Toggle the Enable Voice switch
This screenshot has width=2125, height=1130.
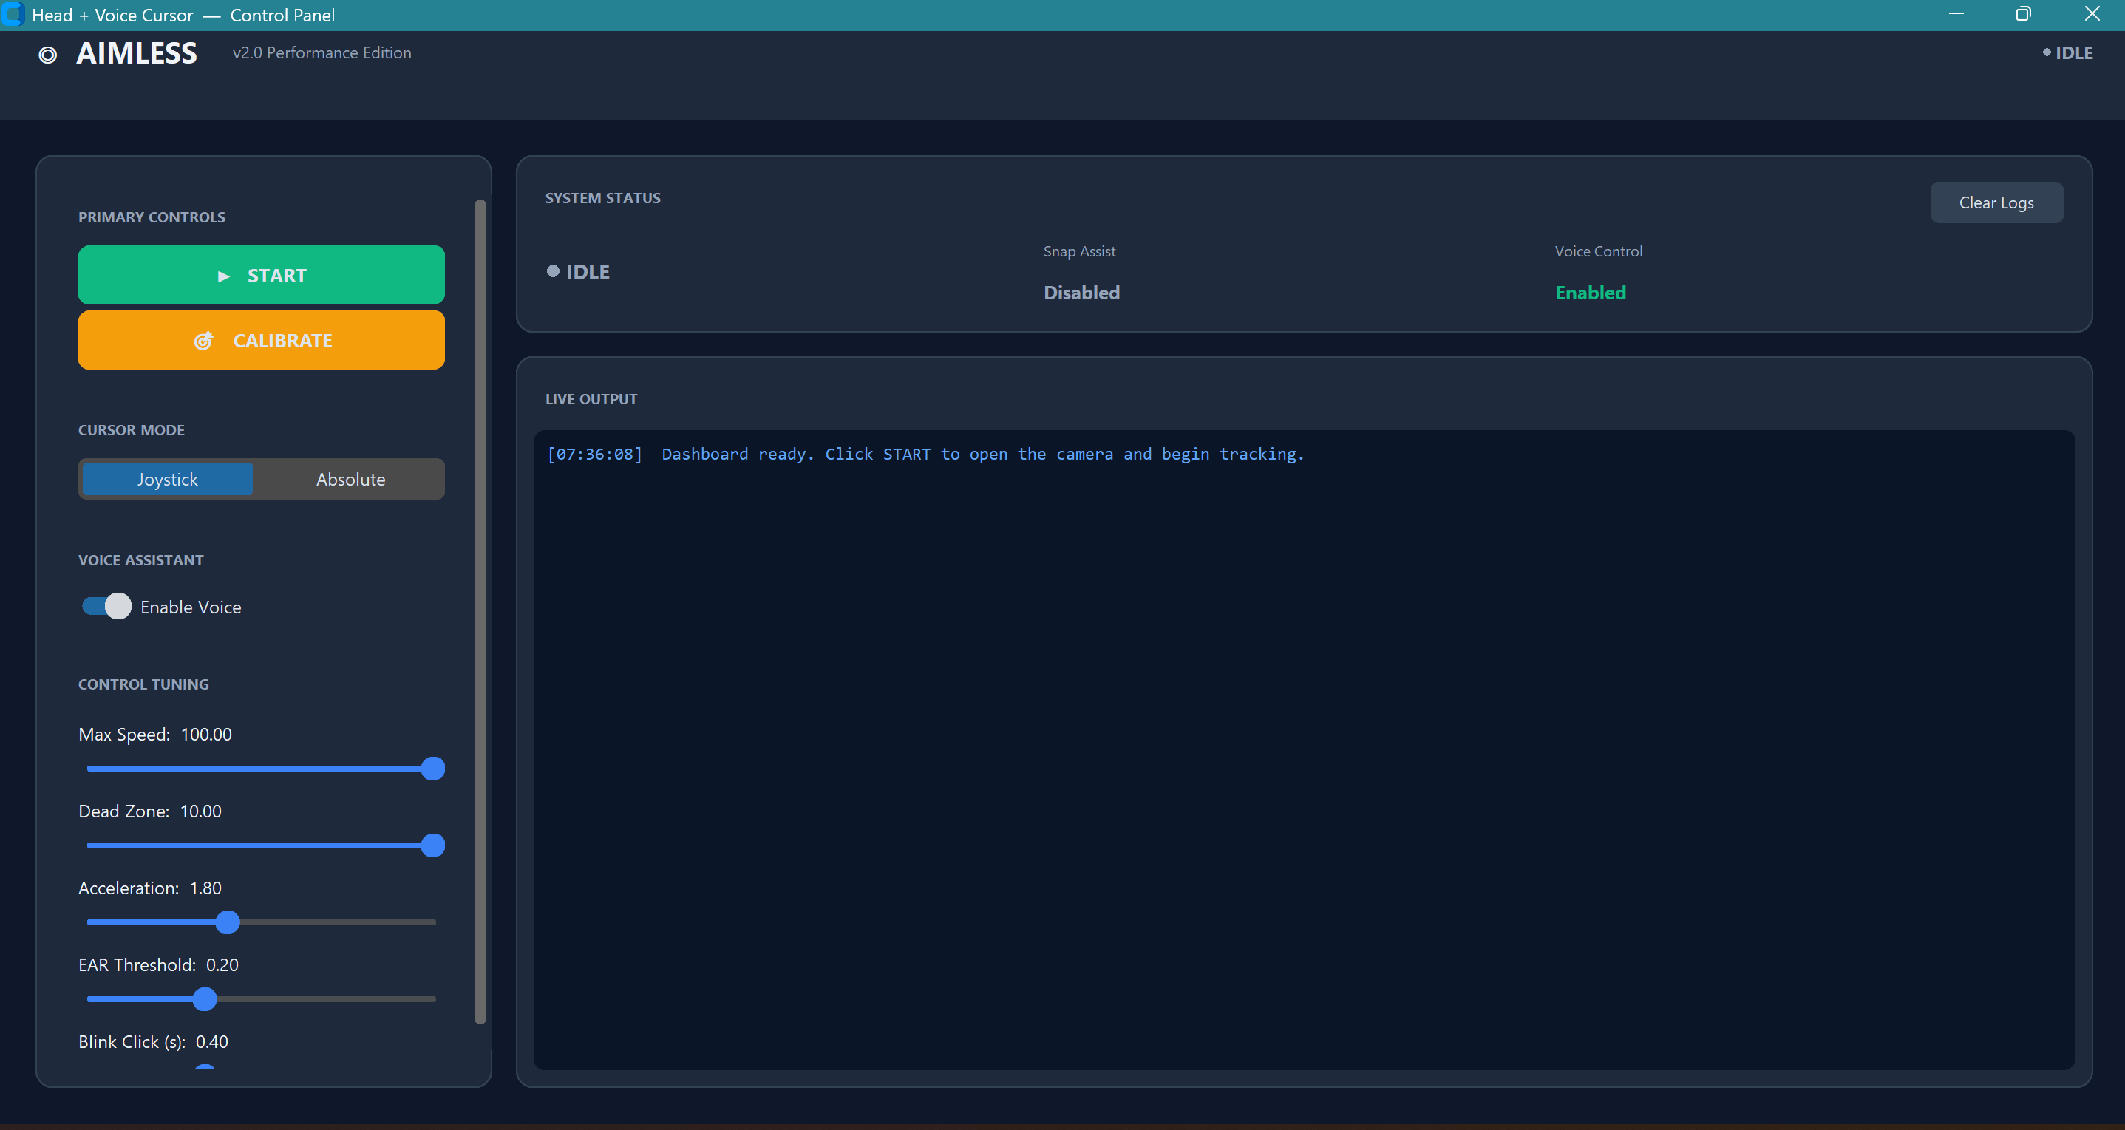click(x=106, y=606)
